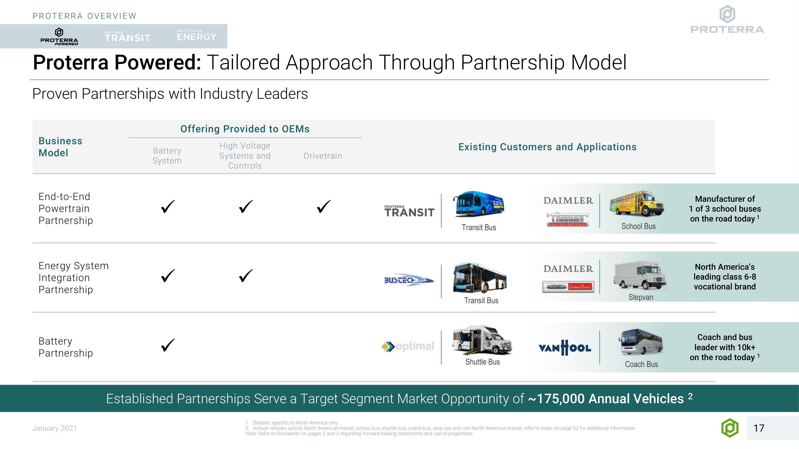Click Battery Partnership Battery System checkmark

pos(168,345)
